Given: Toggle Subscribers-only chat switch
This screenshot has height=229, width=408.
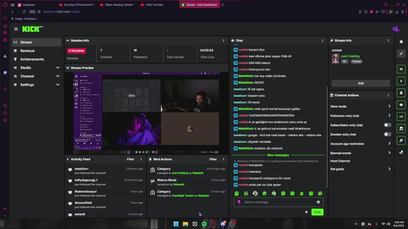Looking at the screenshot, I should [387, 125].
